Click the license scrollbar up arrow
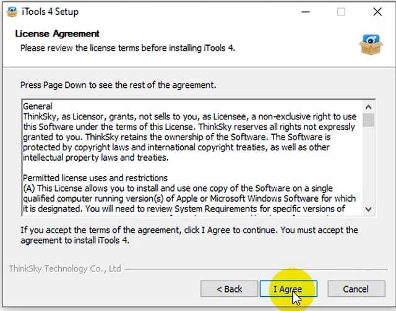The image size is (396, 311). click(x=369, y=107)
